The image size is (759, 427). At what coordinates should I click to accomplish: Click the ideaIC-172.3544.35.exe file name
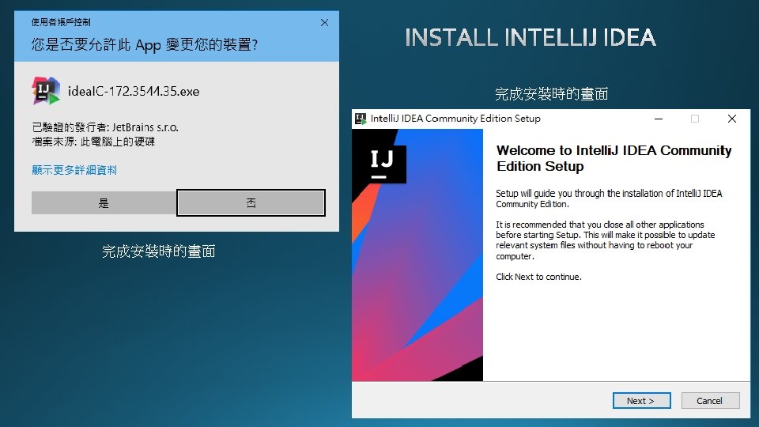pos(134,92)
